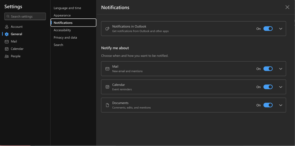The width and height of the screenshot is (295, 146).
Task: Expand the Documents notification chevron
Action: [x=281, y=105]
